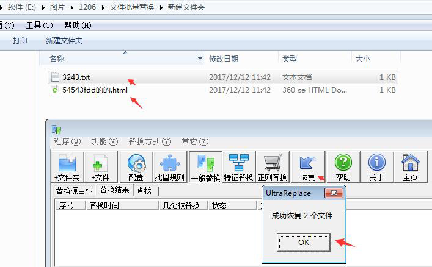432x267 pixels.
Task: Click the 新建文件夹 toolbar button
Action: coord(64,41)
